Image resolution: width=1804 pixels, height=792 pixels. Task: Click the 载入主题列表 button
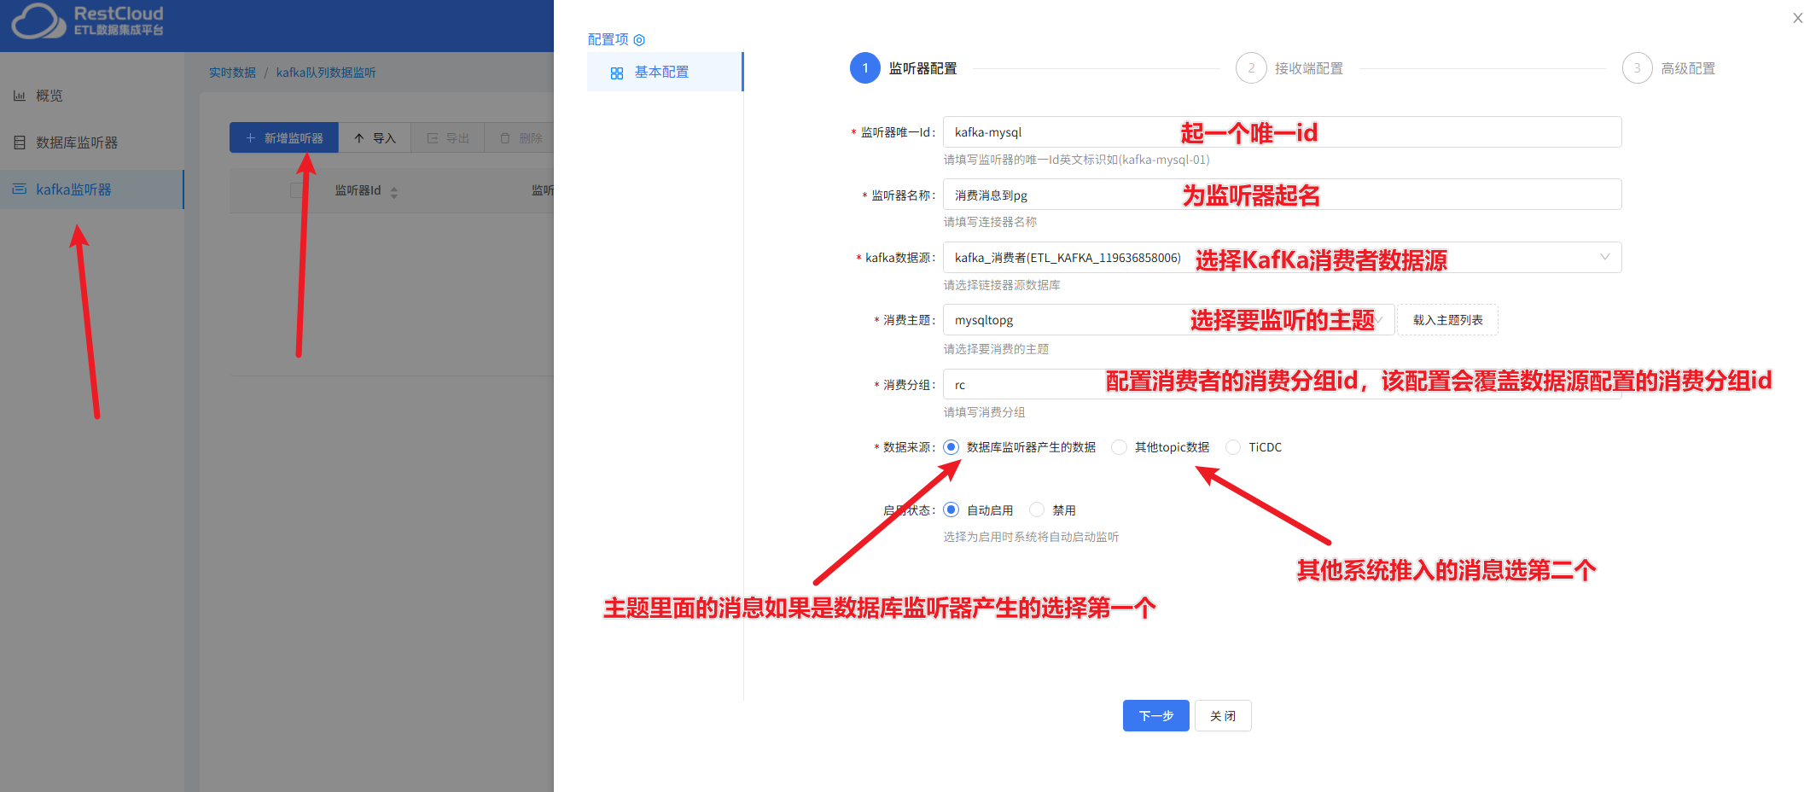[x=1447, y=320]
